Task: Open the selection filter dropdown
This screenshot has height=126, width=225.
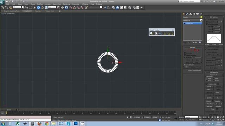Action: click(x=17, y=7)
